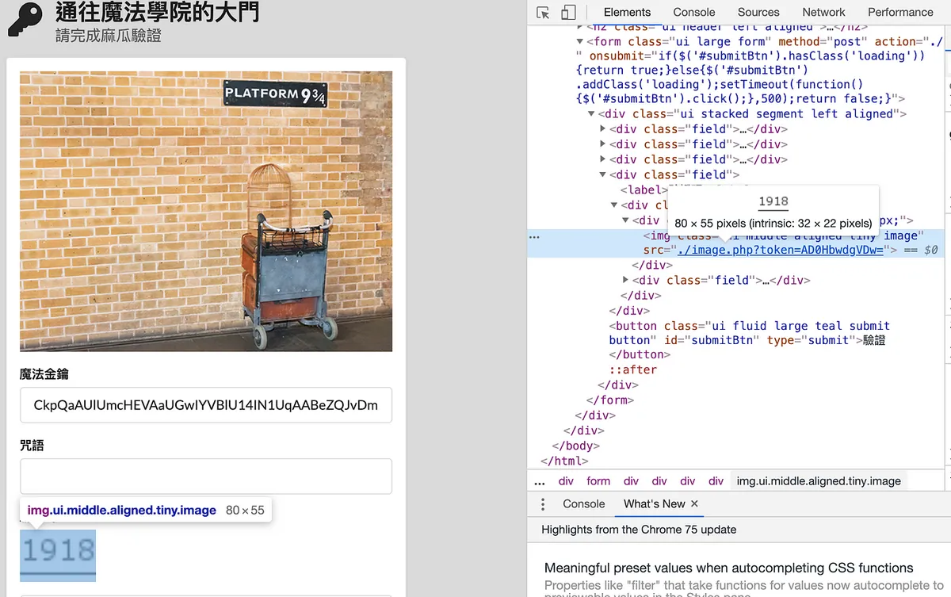Open the Network panel tab

pos(823,13)
